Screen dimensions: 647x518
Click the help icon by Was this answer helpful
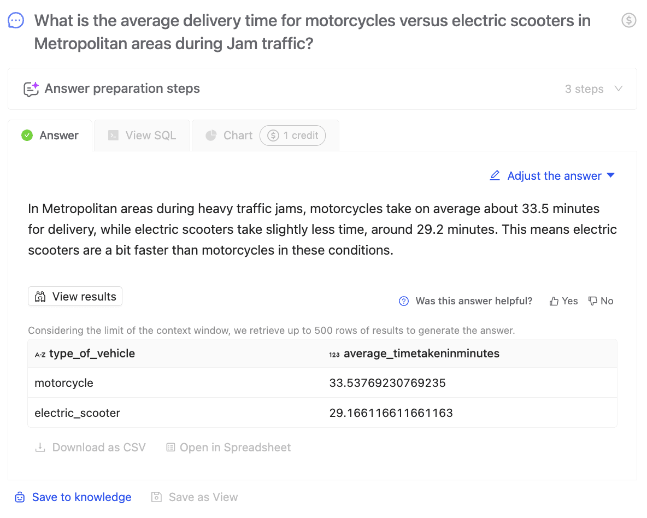pyautogui.click(x=404, y=301)
